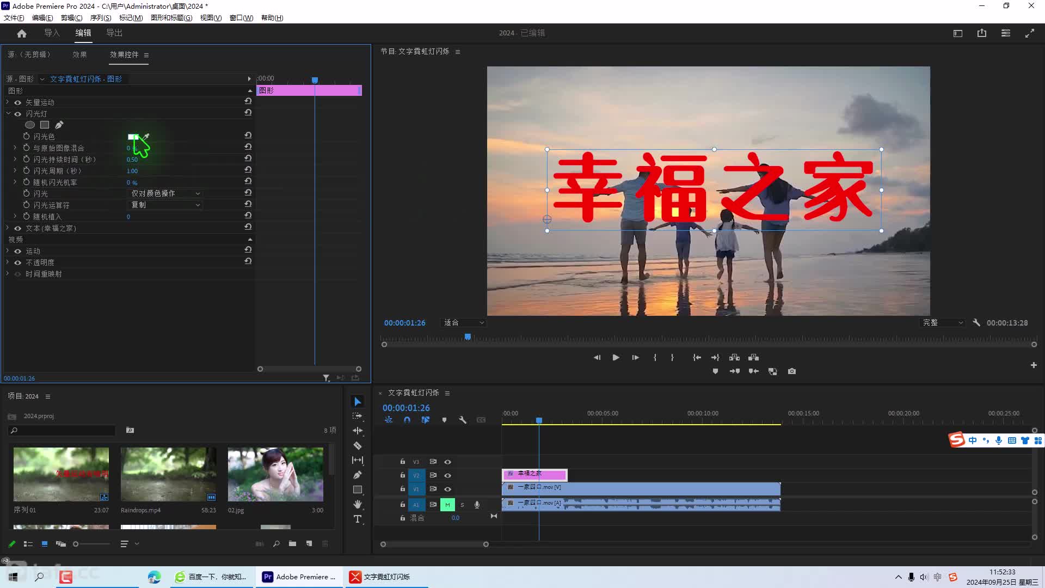Toggle Solo on the A1 track

pyautogui.click(x=463, y=505)
